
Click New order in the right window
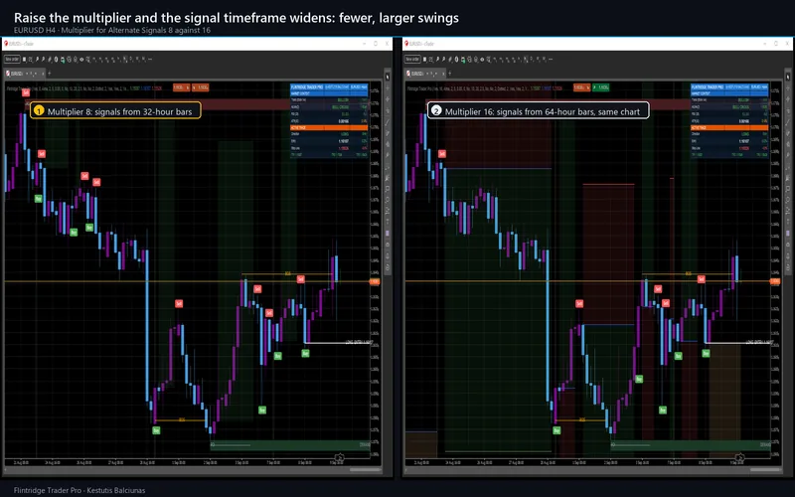tap(412, 60)
